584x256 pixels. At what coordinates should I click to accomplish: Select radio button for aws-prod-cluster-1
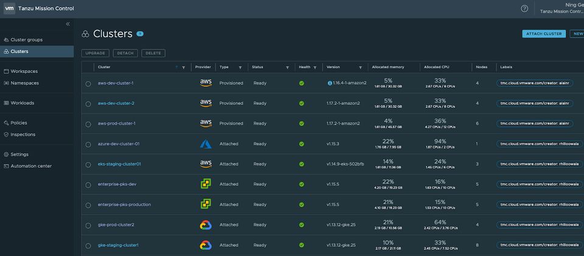click(88, 124)
